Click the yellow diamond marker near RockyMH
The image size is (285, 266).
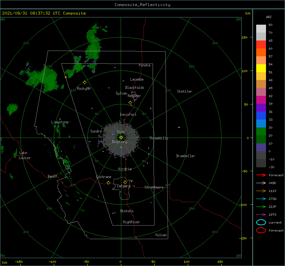85,83
